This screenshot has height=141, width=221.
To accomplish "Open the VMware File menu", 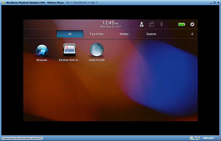I will point(69,3).
